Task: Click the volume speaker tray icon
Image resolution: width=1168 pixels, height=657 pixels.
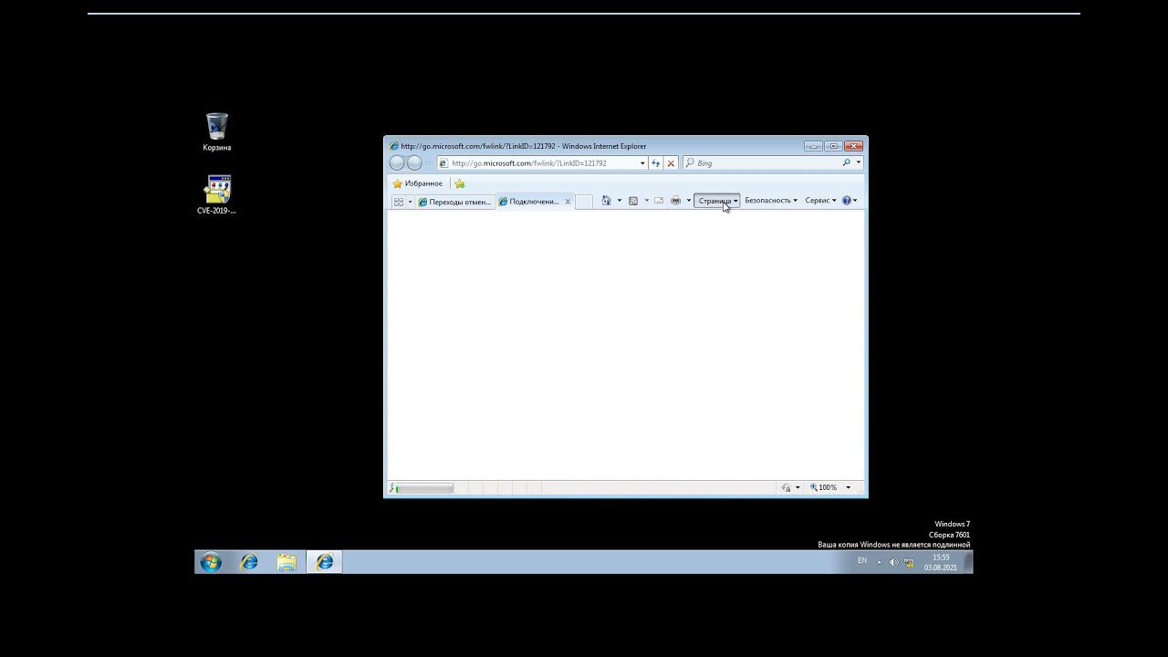Action: [894, 562]
